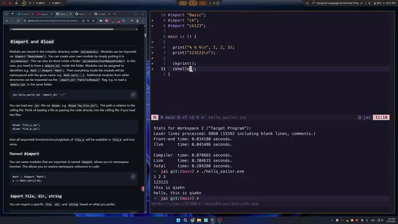
Task: Place cursor on the ckhello(); line
Action: 185,69
